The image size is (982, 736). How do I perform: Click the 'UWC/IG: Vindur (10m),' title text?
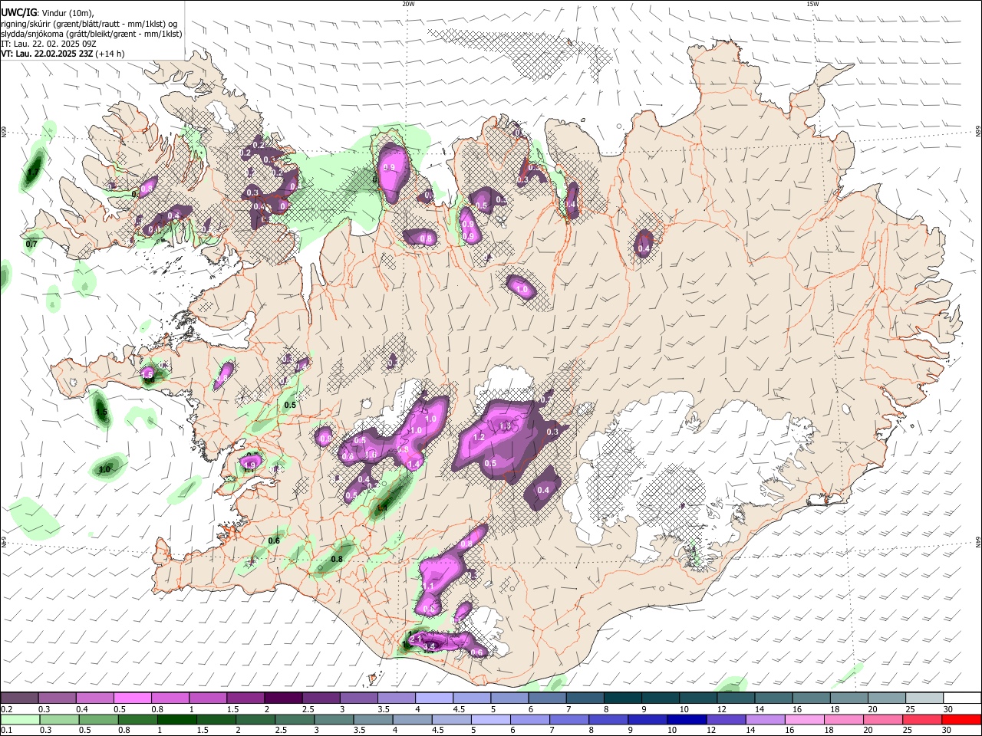pos(48,13)
